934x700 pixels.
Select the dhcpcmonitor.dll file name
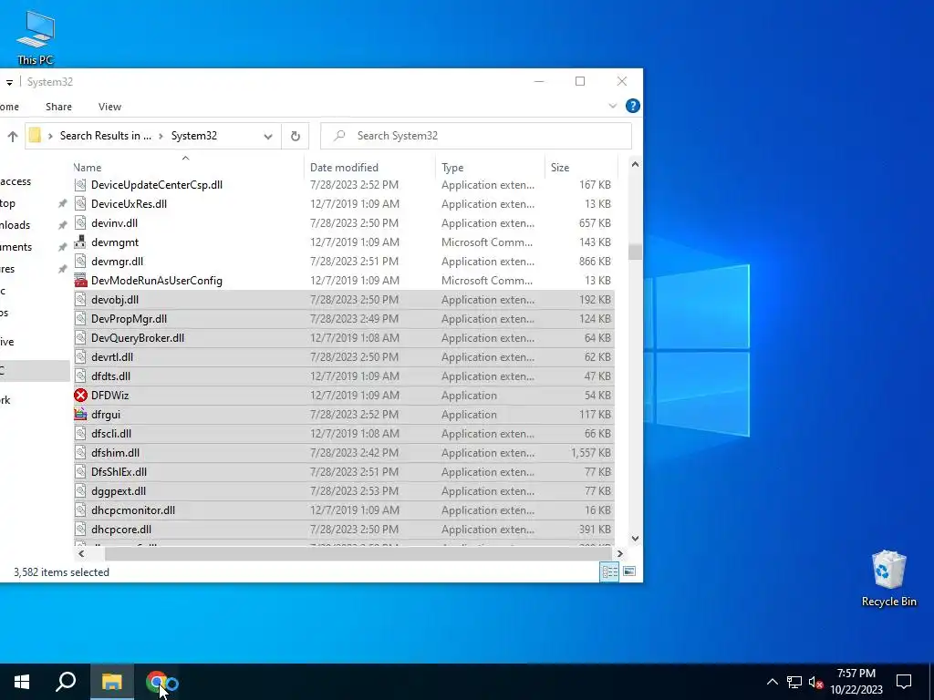[133, 510]
